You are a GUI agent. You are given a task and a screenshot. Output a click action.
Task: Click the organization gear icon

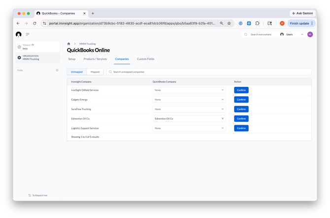[19, 58]
